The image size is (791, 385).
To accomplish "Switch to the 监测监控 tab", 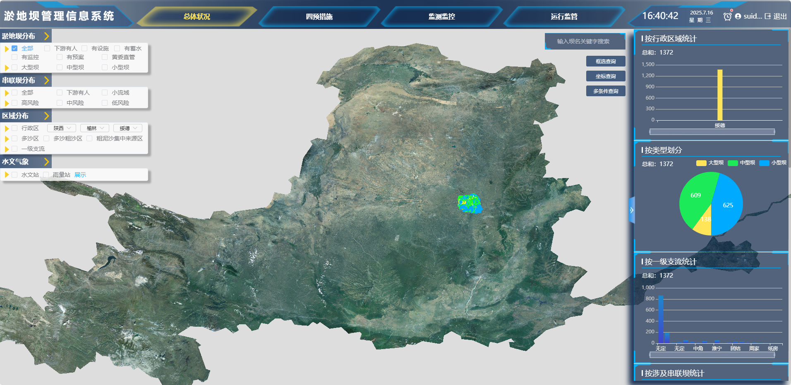I will coord(441,17).
